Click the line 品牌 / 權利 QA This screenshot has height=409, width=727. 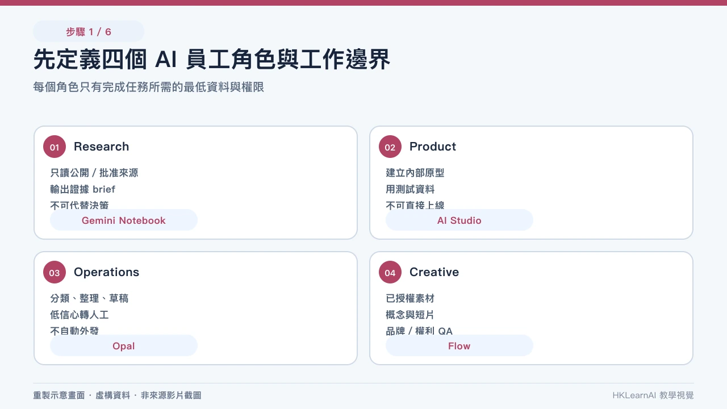click(419, 331)
